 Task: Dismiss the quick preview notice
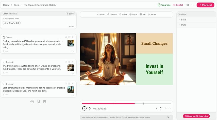[168, 117]
